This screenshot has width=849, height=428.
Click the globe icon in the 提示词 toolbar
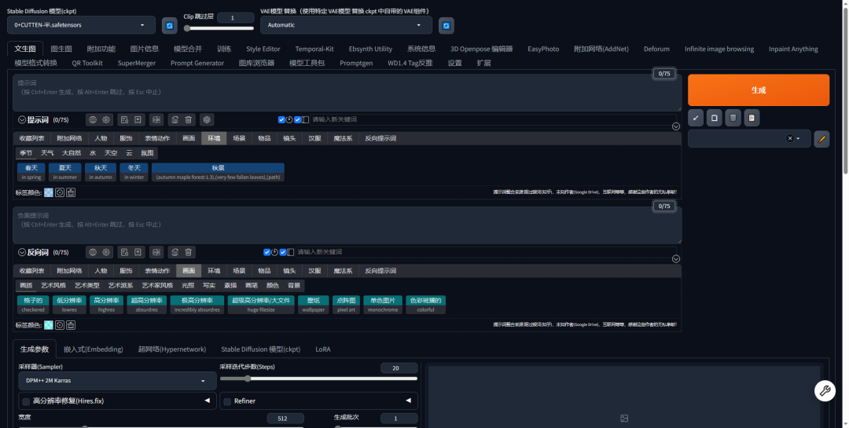click(93, 119)
